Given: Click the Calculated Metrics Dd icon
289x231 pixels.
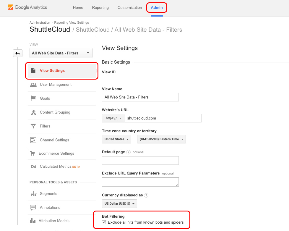Looking at the screenshot, I should (x=33, y=167).
